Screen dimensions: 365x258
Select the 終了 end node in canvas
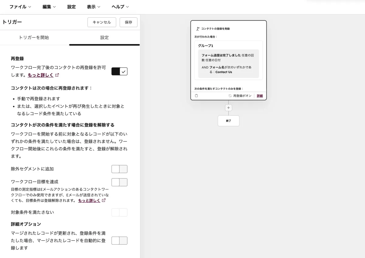click(x=228, y=121)
